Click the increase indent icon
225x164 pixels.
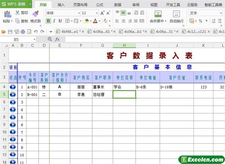coord(142,13)
